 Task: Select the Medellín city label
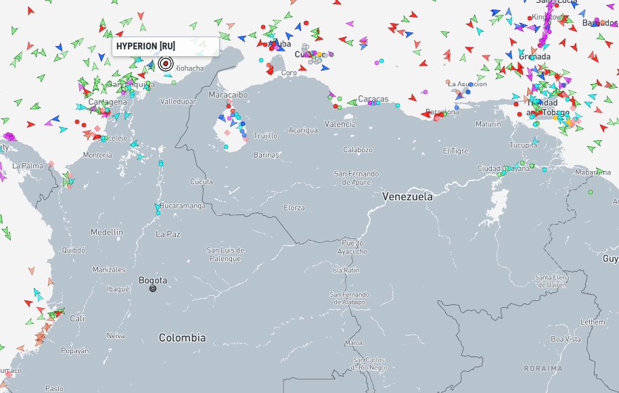[107, 232]
